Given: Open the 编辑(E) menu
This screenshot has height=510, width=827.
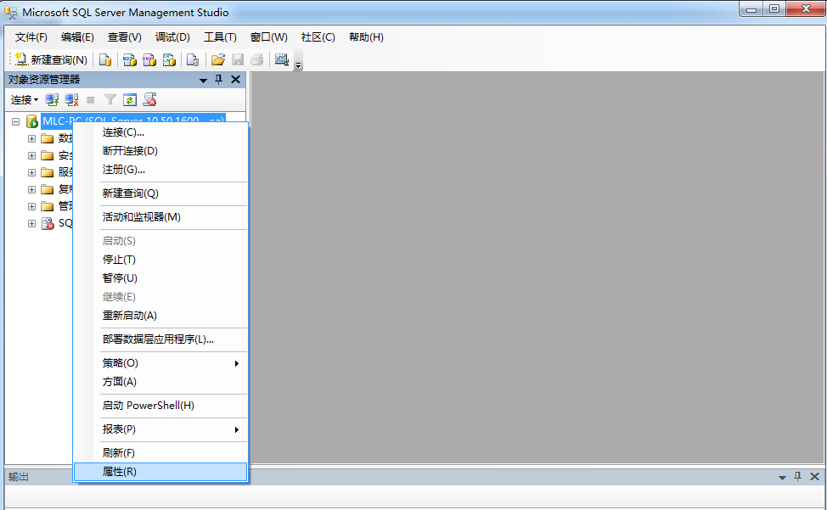Looking at the screenshot, I should coord(77,37).
